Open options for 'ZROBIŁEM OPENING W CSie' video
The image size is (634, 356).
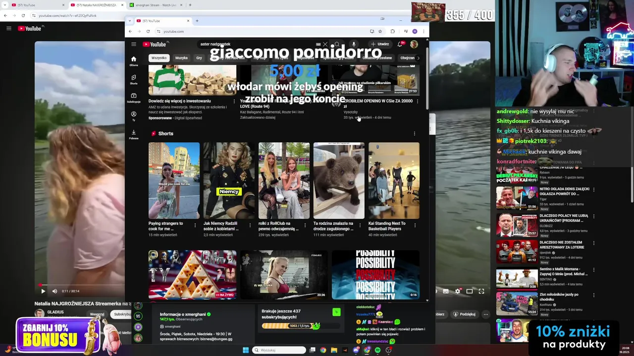point(417,101)
